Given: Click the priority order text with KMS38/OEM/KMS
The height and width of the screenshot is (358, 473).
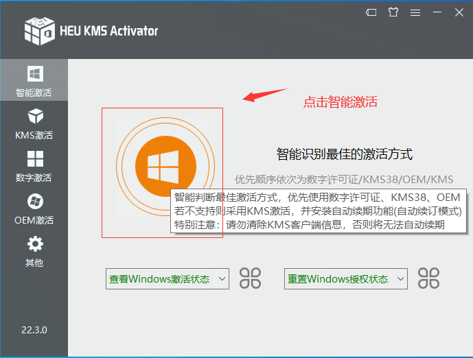Looking at the screenshot, I should (x=344, y=180).
